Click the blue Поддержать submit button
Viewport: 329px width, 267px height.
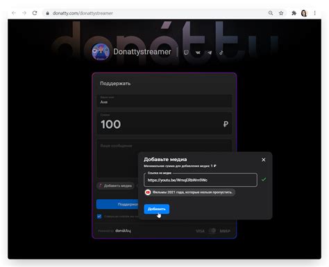(x=117, y=204)
